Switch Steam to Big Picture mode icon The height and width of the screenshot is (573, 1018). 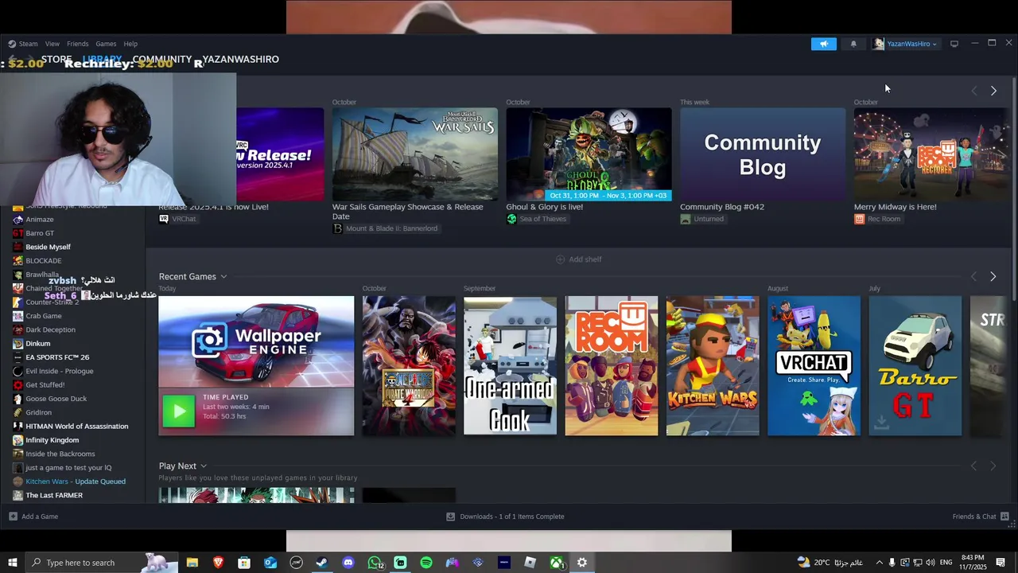954,44
